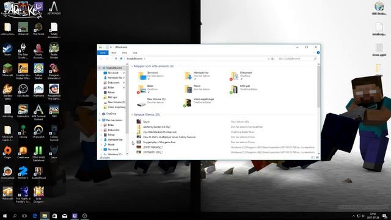The width and height of the screenshot is (391, 220).
Task: Launch Steam from the desktop
Action: pos(7,49)
